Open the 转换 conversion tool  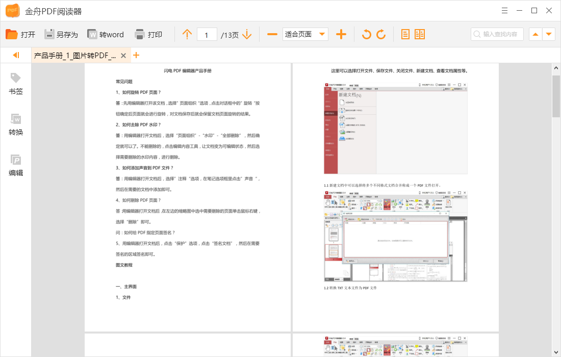[16, 125]
